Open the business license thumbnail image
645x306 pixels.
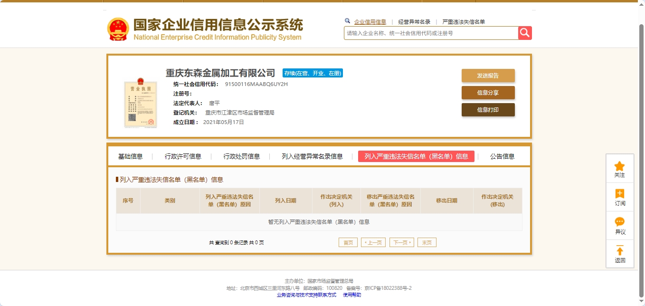point(140,103)
